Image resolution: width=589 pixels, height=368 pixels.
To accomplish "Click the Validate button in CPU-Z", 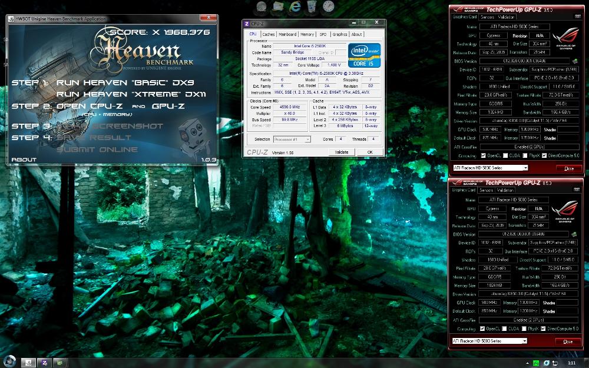I will pos(342,152).
